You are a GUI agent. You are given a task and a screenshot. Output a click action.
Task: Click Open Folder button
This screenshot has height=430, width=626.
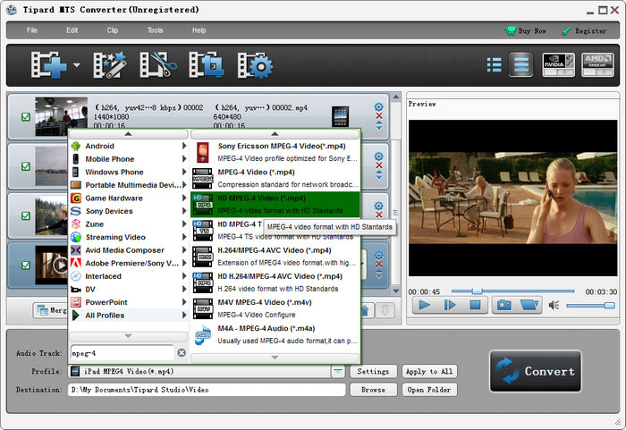pos(429,390)
